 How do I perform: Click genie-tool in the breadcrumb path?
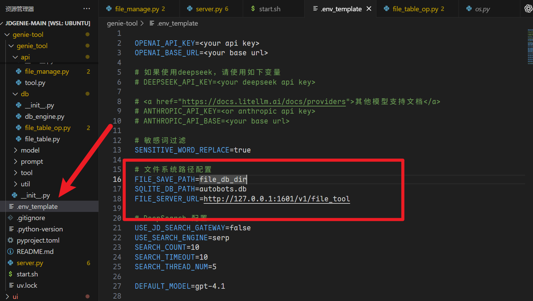click(122, 23)
